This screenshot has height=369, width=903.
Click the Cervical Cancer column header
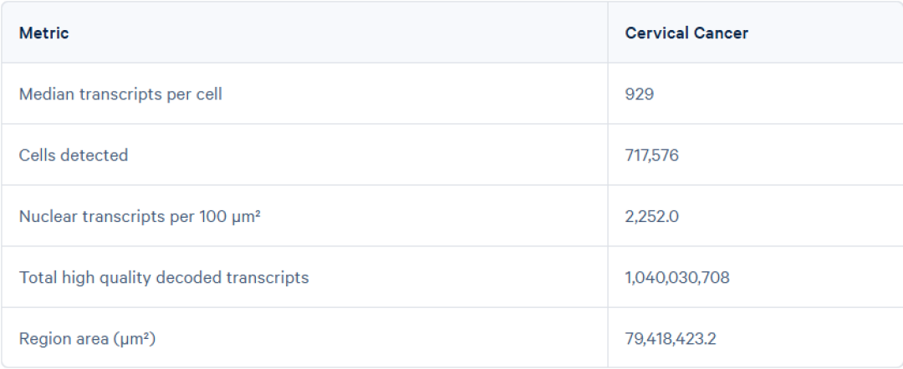tap(686, 33)
